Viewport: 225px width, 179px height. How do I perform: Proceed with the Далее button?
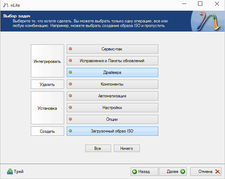[x=173, y=172]
